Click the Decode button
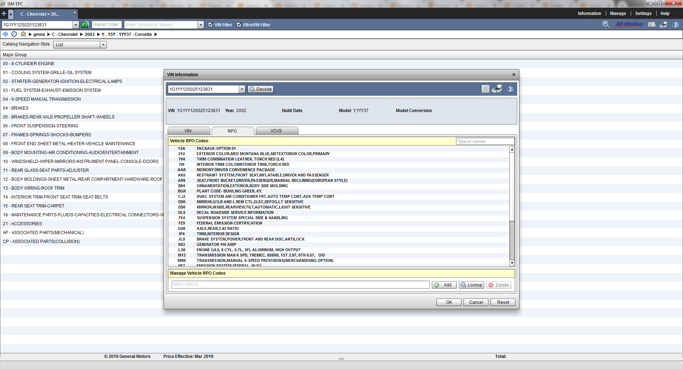This screenshot has width=683, height=370. [261, 89]
